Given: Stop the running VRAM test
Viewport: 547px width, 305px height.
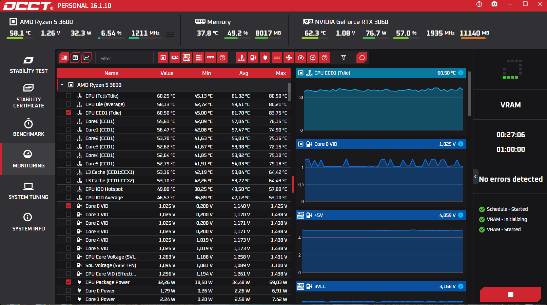Looking at the screenshot, I should (x=510, y=294).
